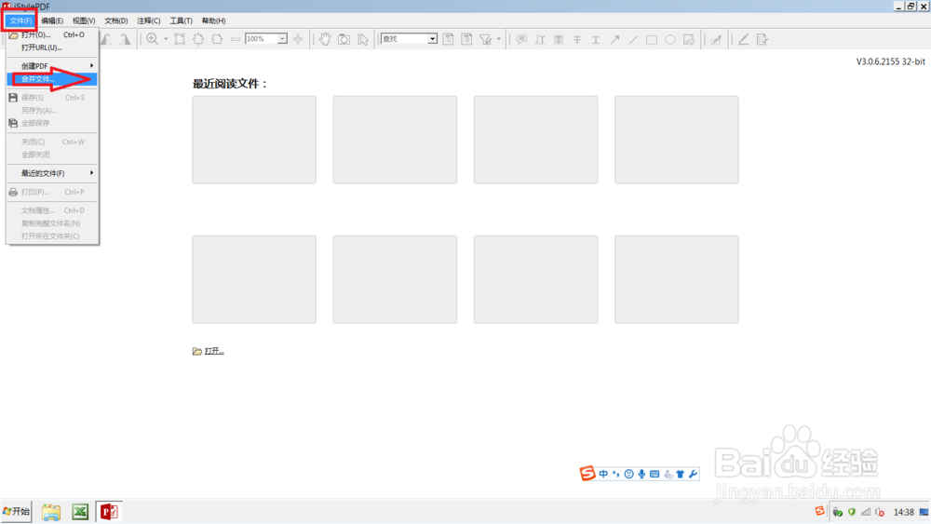The height and width of the screenshot is (524, 931).
Task: Select the stamp annotation tool
Action: [x=689, y=39]
